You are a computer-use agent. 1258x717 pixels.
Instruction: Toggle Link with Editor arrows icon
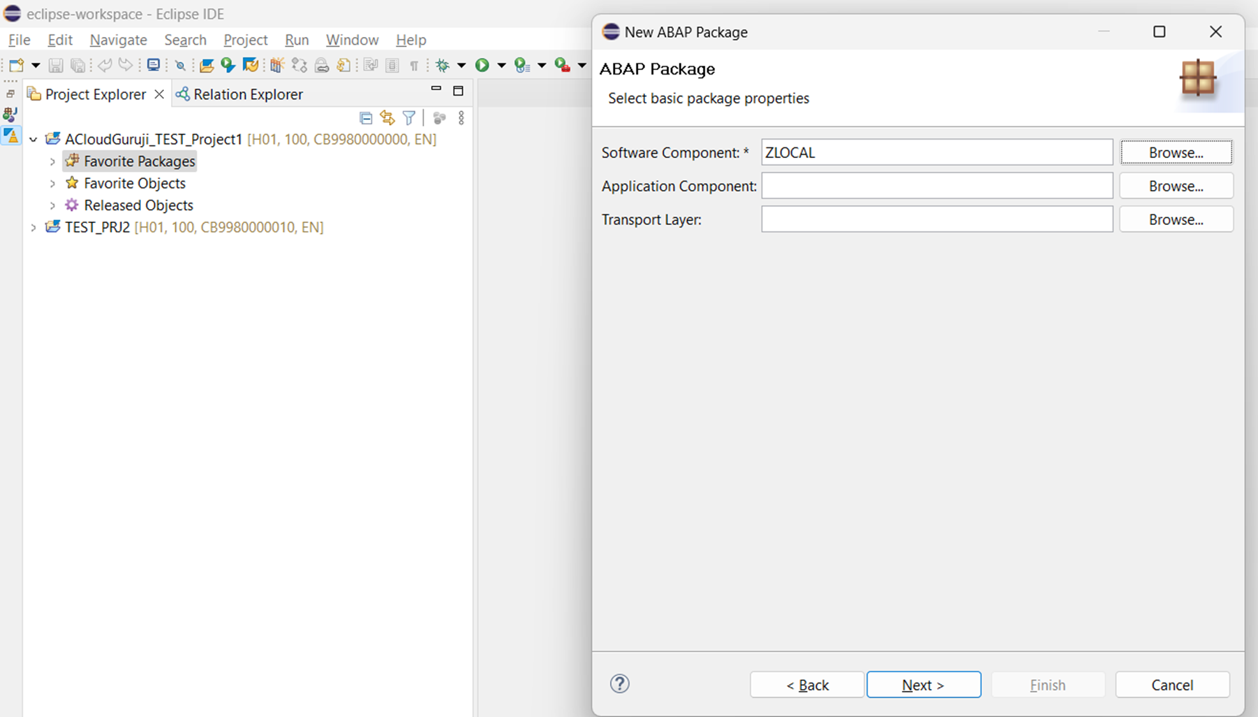387,118
